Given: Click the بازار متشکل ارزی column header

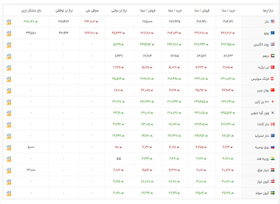Looking at the screenshot, I should pyautogui.click(x=31, y=11).
